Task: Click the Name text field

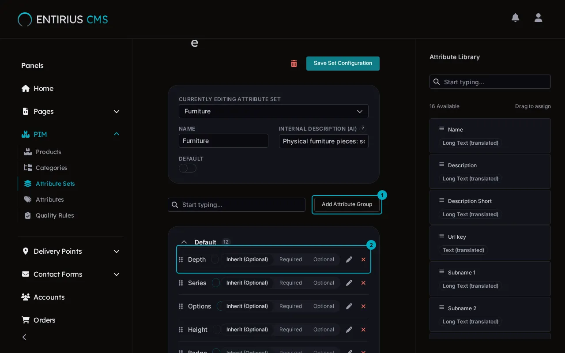Action: pyautogui.click(x=223, y=141)
